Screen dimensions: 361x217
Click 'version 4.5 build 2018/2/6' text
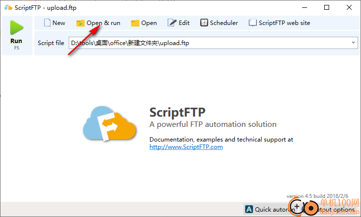(x=317, y=196)
